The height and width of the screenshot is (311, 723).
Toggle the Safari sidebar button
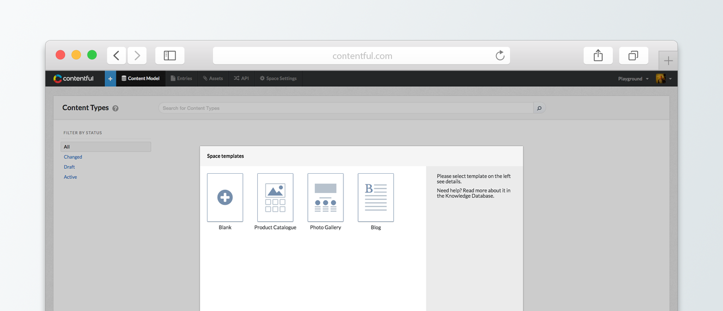[x=170, y=55]
